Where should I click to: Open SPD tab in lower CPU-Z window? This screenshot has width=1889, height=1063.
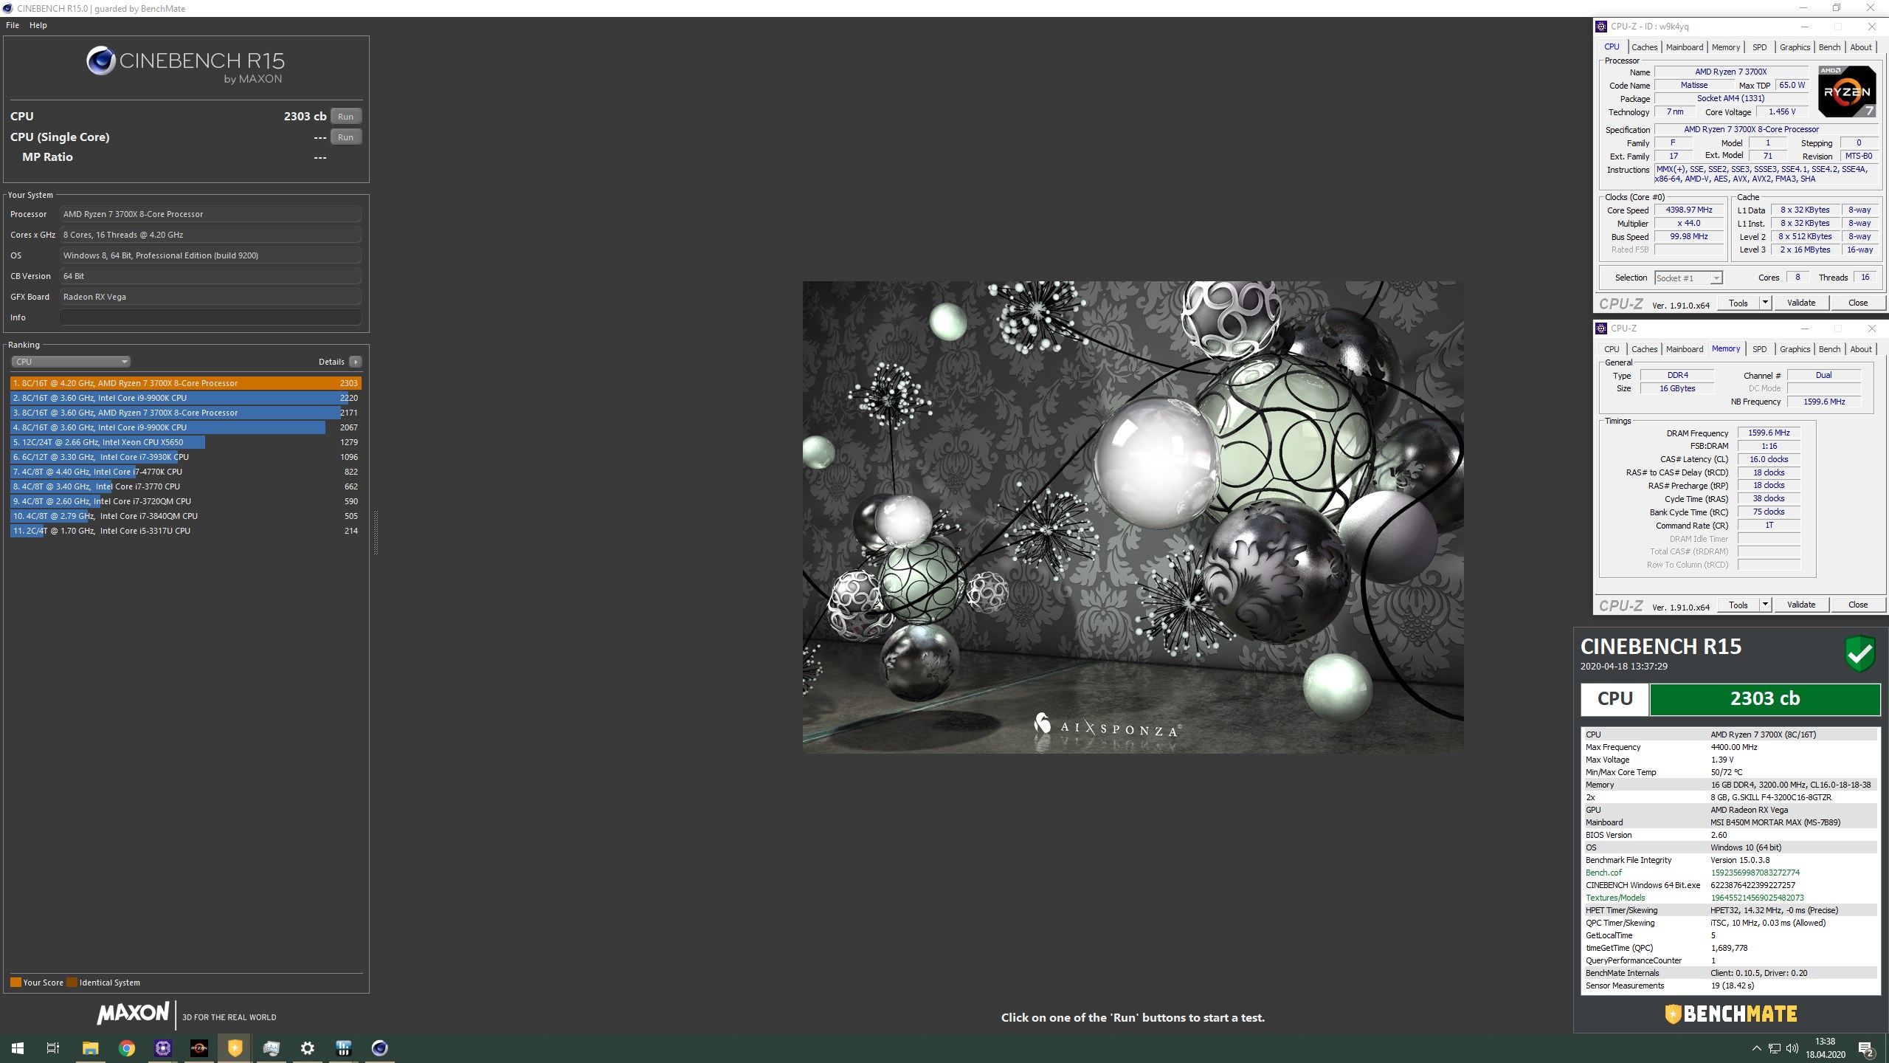point(1760,349)
